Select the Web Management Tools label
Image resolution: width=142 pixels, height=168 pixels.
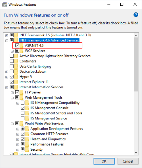point(44,97)
